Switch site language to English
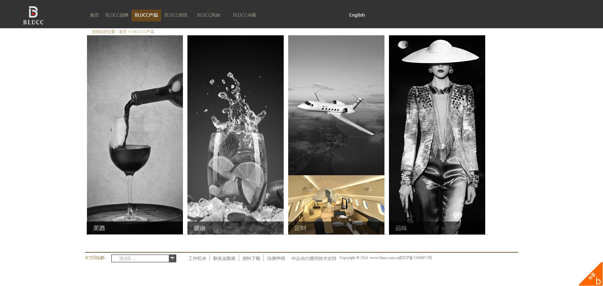 (357, 15)
